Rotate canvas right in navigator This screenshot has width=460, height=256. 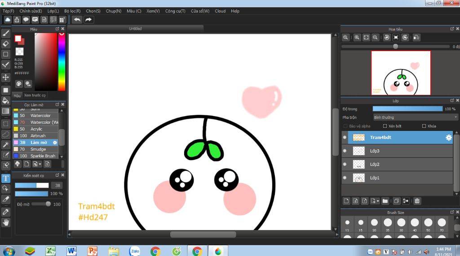coord(405,38)
